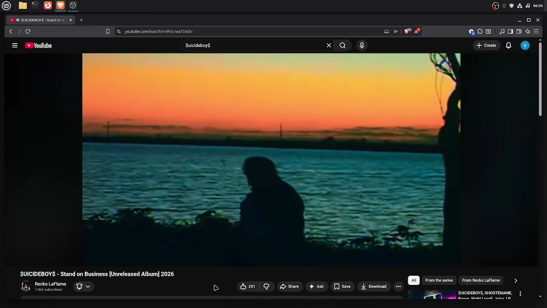The width and height of the screenshot is (547, 308).
Task: Click the address bar URL
Action: [159, 31]
